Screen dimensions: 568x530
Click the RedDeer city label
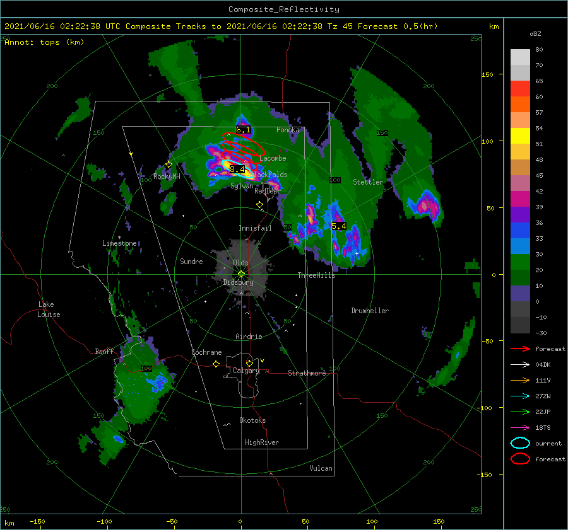coord(268,191)
